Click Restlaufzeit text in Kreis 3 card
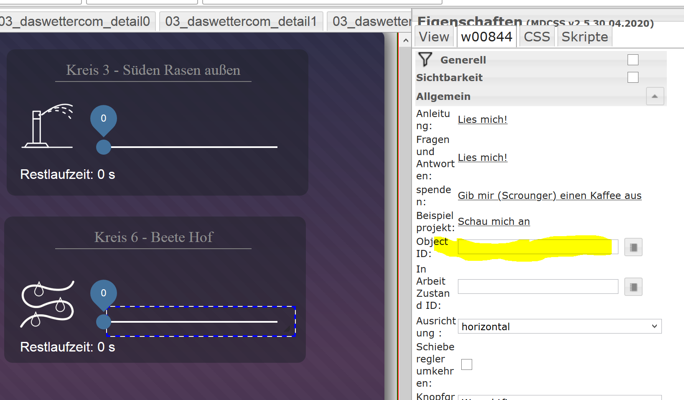The width and height of the screenshot is (684, 400). click(68, 174)
